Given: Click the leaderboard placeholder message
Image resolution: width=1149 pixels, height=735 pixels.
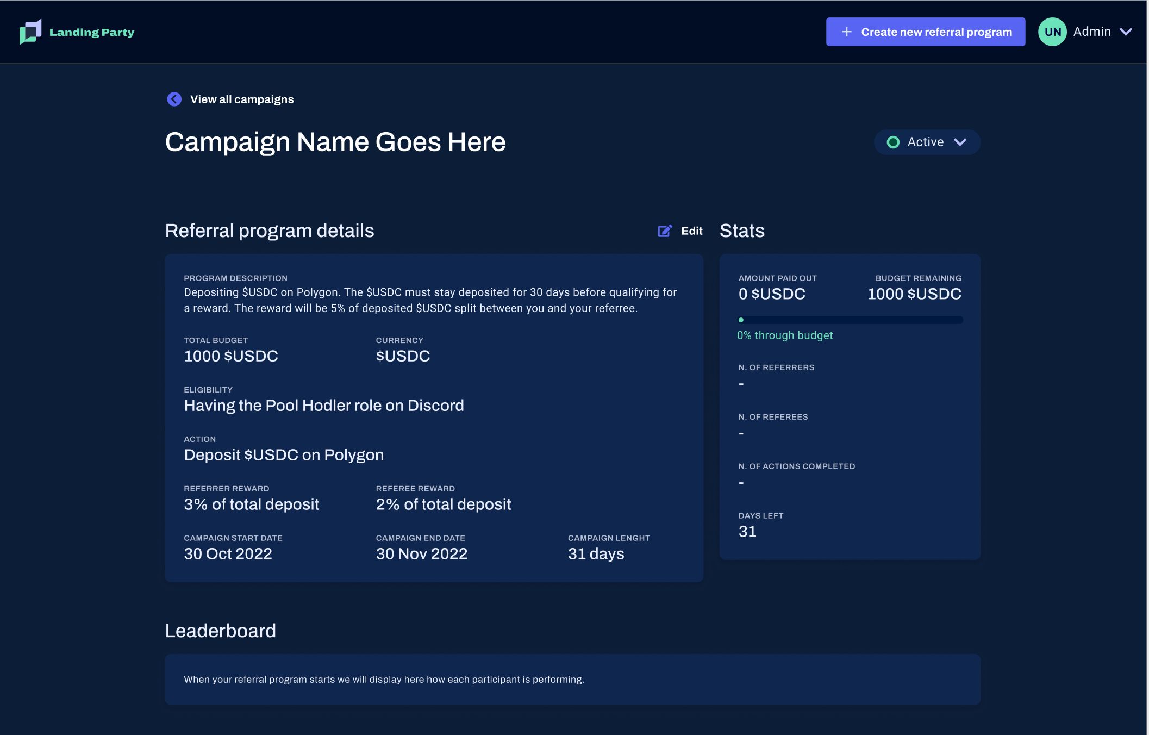Looking at the screenshot, I should [x=384, y=680].
